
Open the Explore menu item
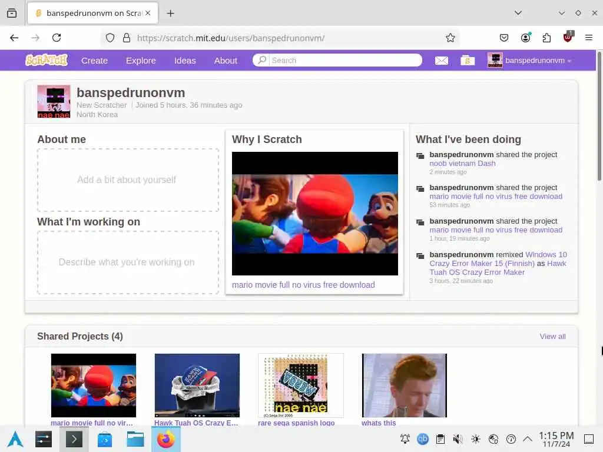click(x=141, y=61)
